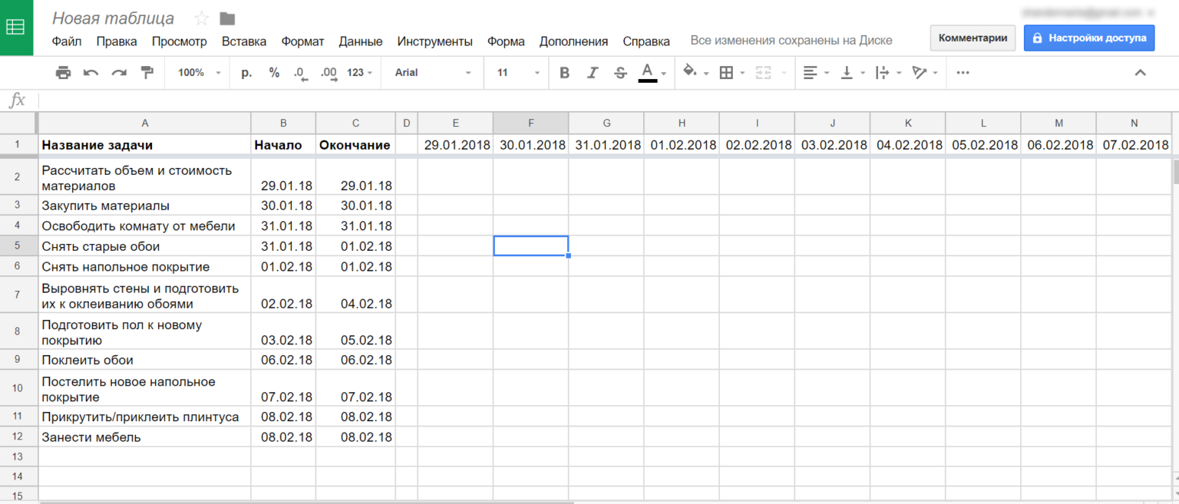Undo the last action
The height and width of the screenshot is (504, 1179).
pos(91,73)
